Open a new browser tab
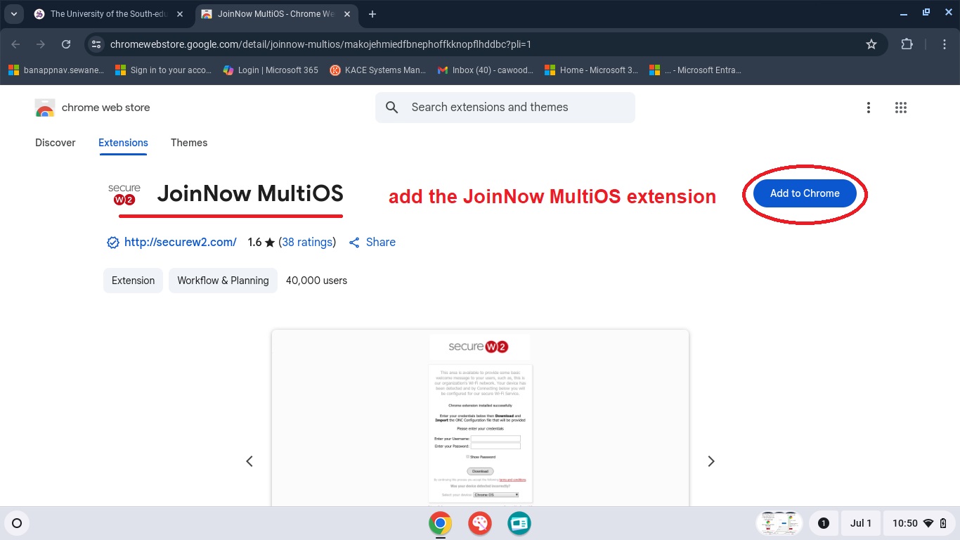Screen dimensions: 960x540 pyautogui.click(x=372, y=14)
